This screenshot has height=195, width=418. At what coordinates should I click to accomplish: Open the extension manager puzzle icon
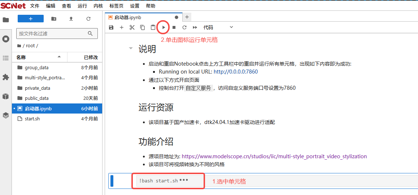pos(6,77)
